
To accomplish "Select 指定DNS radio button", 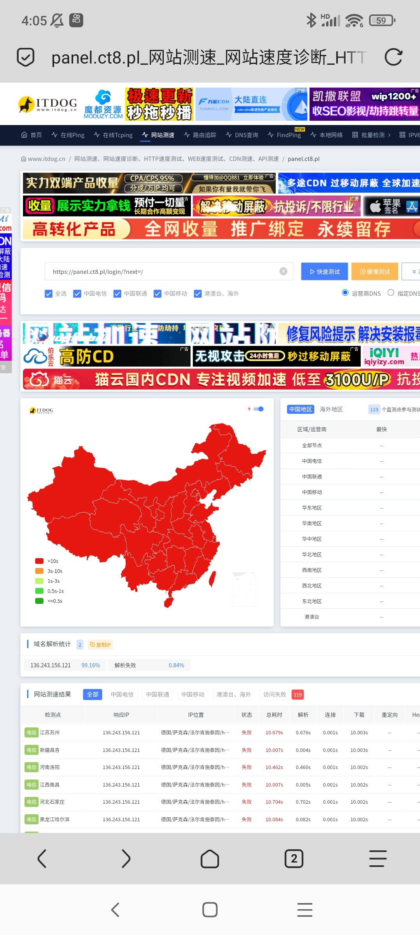I will pyautogui.click(x=391, y=293).
